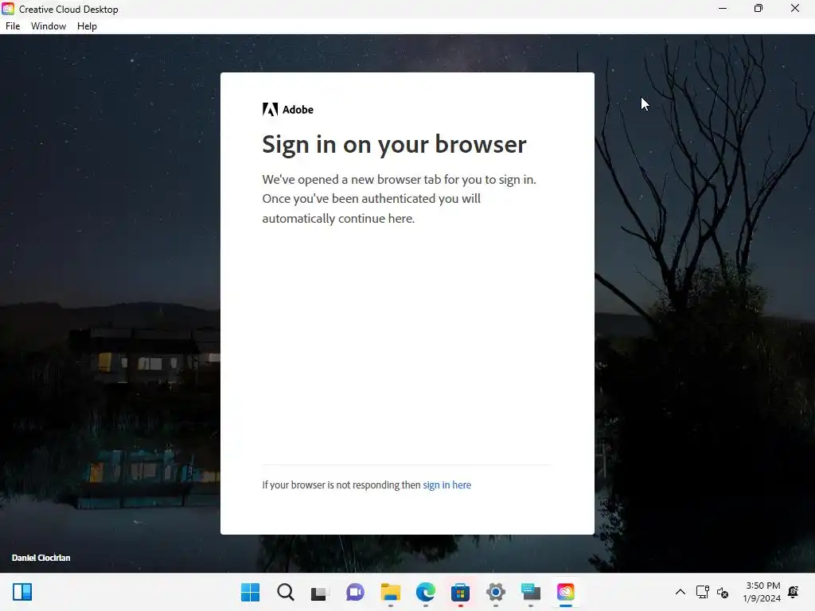Open taskbar Search

click(286, 592)
